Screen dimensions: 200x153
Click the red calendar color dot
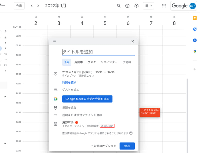coord(76,122)
